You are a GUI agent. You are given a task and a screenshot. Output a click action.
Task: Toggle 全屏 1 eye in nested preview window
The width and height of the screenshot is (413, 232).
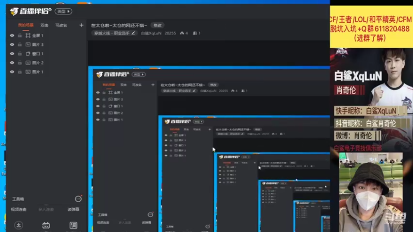point(98,93)
